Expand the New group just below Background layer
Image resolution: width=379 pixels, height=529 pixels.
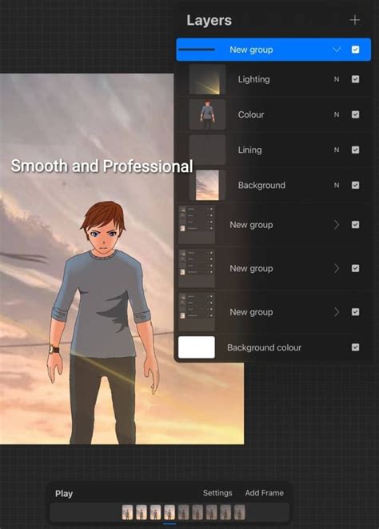337,225
